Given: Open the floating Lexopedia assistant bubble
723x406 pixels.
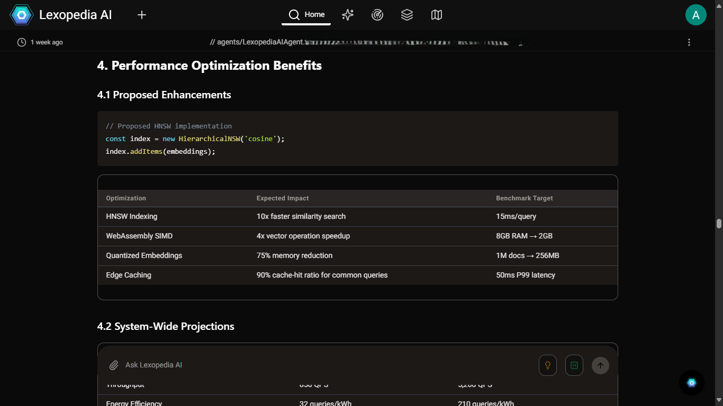Looking at the screenshot, I should [692, 383].
